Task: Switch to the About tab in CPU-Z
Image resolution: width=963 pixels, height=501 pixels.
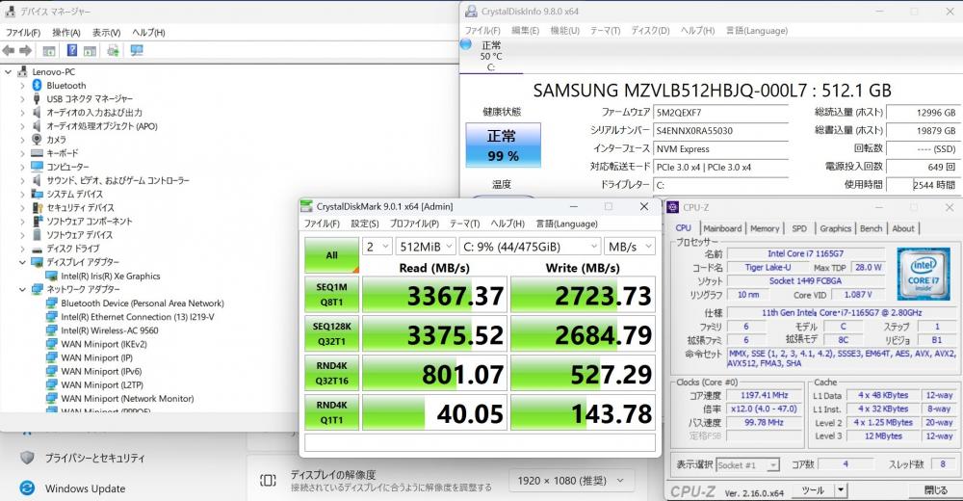Action: pos(903,228)
